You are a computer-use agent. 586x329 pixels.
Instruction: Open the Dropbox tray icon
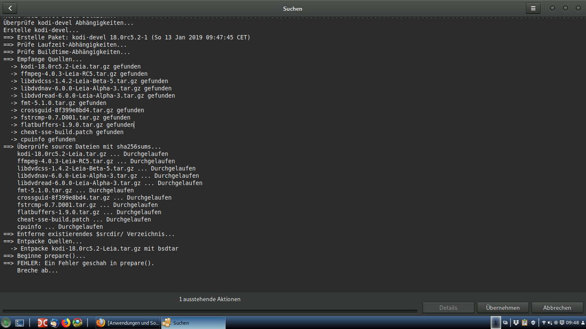[516, 323]
